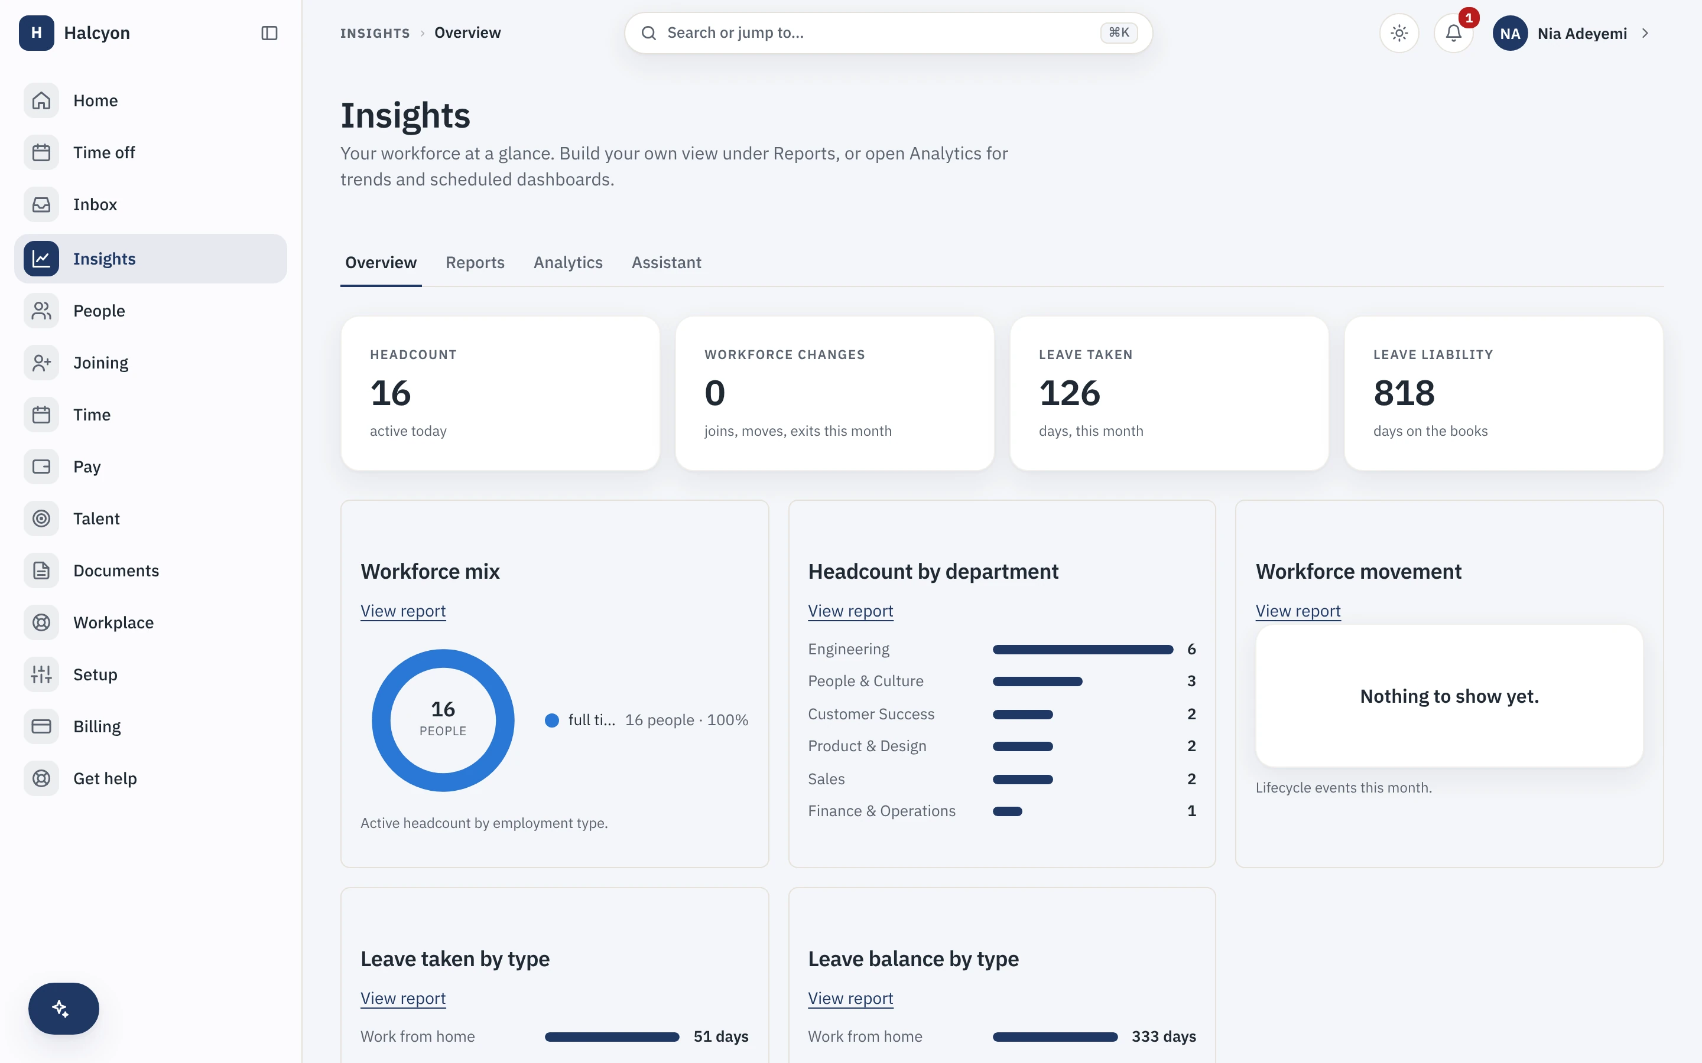The height and width of the screenshot is (1063, 1702).
Task: Open the Time icon in sidebar
Action: [x=41, y=415]
